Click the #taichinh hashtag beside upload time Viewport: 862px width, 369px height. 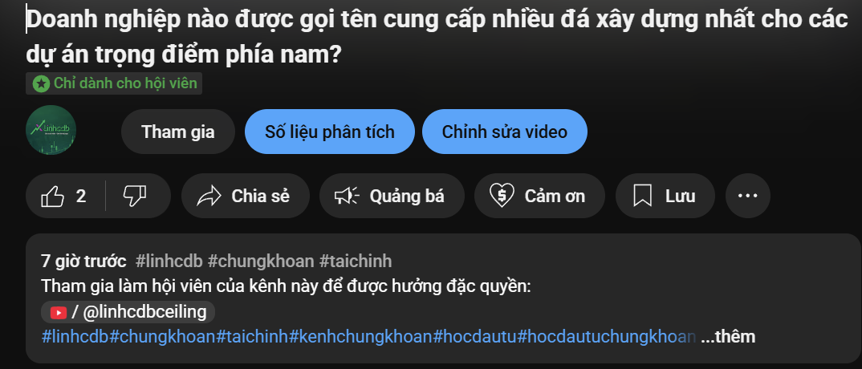356,262
